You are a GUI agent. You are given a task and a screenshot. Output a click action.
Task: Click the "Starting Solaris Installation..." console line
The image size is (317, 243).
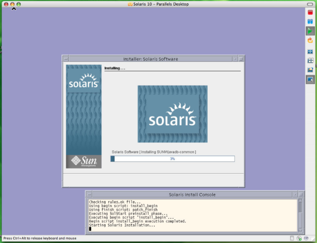[122, 225]
